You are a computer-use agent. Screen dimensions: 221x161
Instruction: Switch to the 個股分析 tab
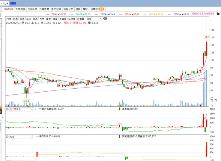pyautogui.click(x=68, y=9)
